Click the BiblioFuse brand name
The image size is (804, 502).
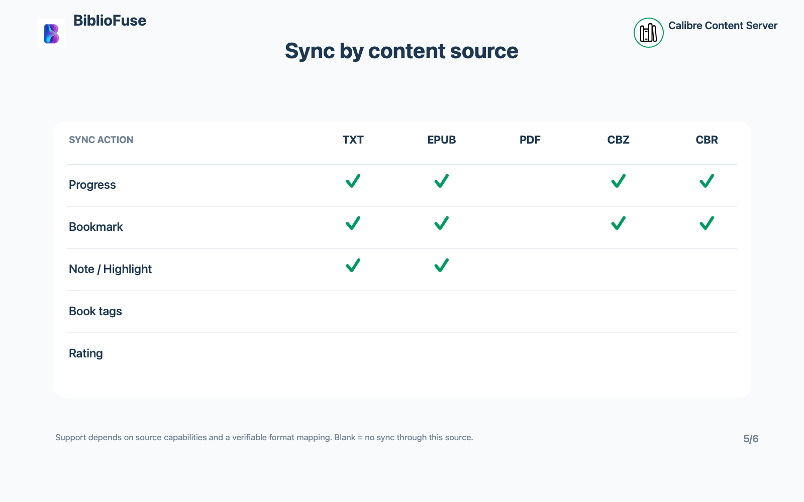(x=110, y=21)
